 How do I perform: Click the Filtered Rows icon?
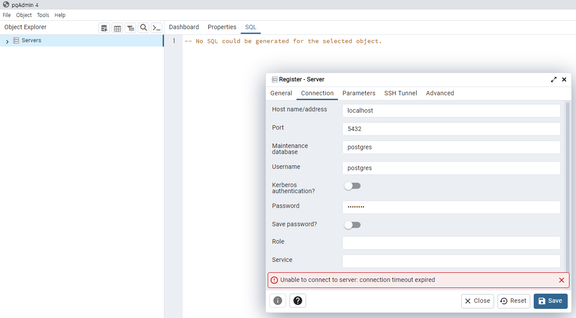pyautogui.click(x=130, y=28)
